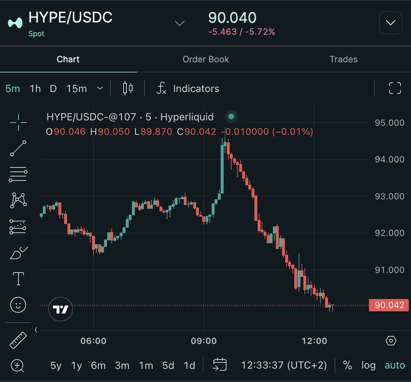Select the ruler measure tool
Viewport: 411px width, 382px height.
[18, 340]
